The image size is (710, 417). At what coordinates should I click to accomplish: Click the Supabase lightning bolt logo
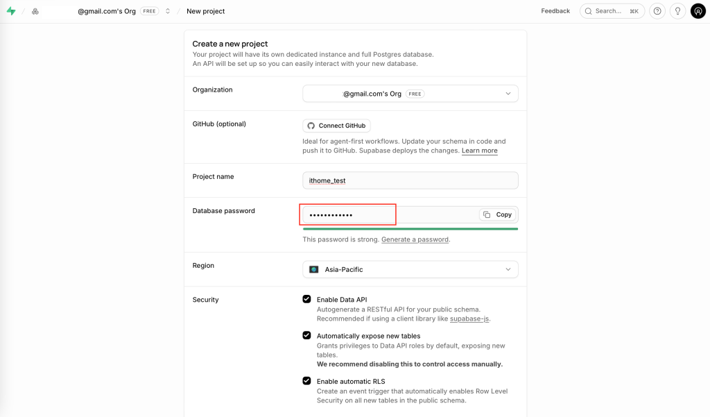point(11,11)
